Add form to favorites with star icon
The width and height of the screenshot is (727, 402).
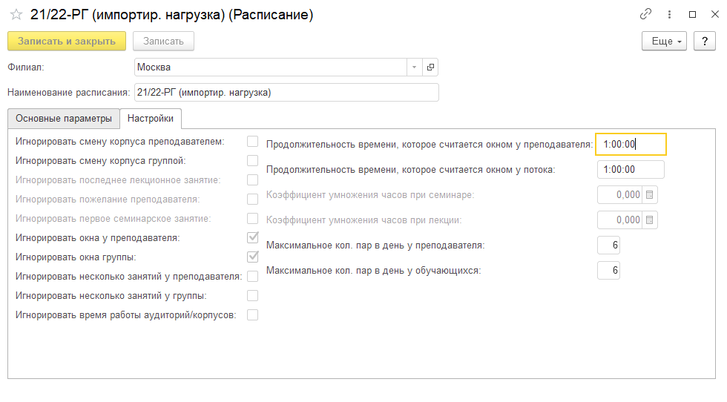[x=16, y=15]
